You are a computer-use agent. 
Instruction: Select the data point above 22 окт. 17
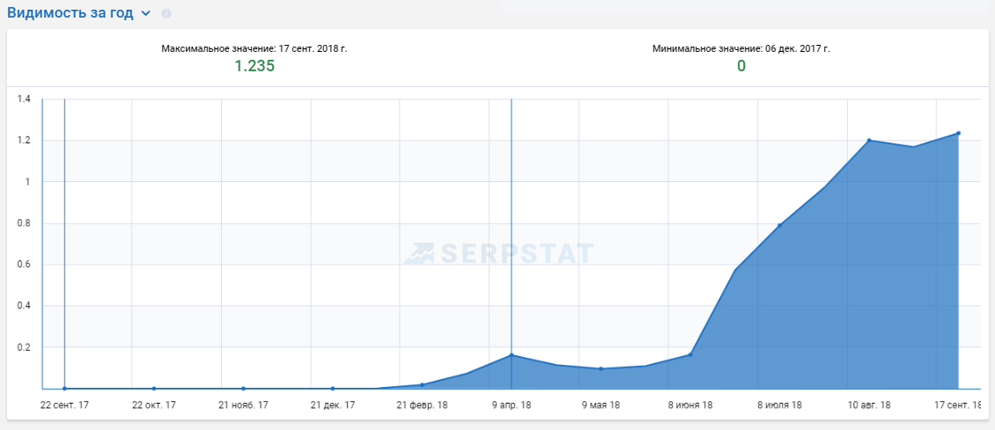(154, 388)
